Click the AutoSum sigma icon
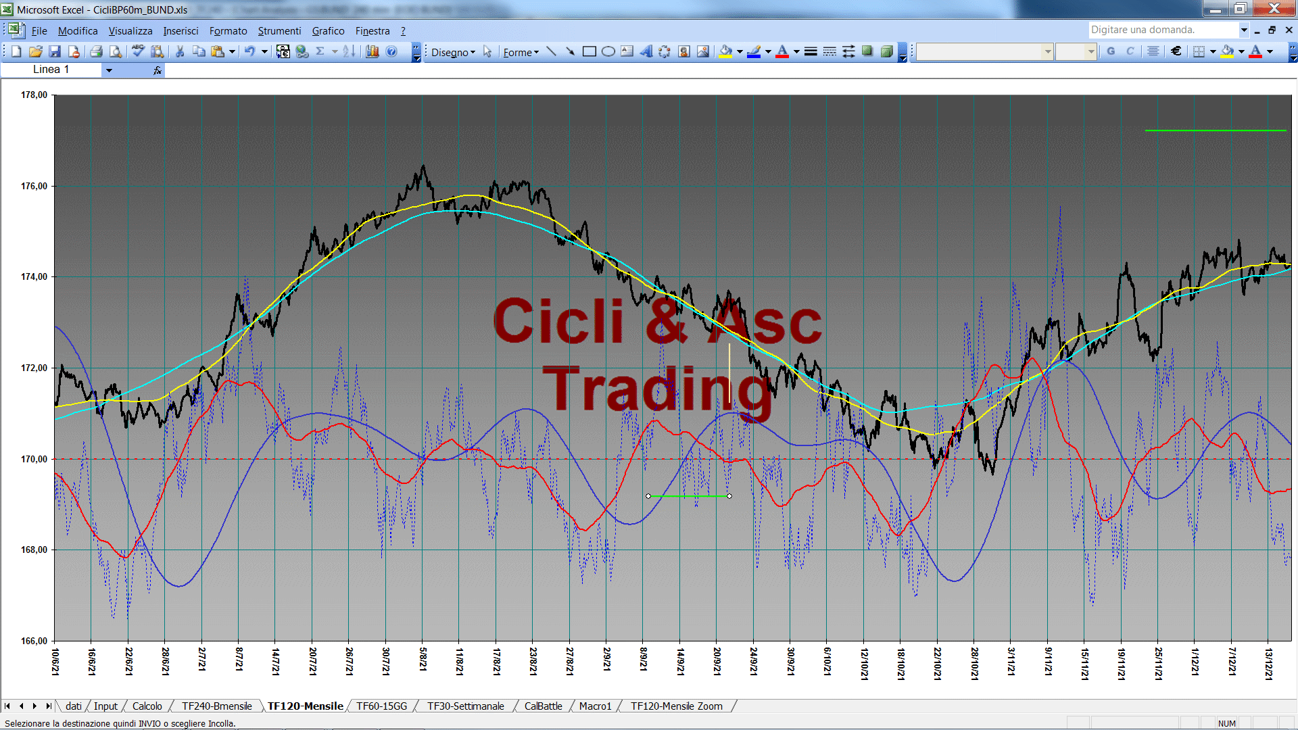Viewport: 1298px width, 730px height. [320, 51]
